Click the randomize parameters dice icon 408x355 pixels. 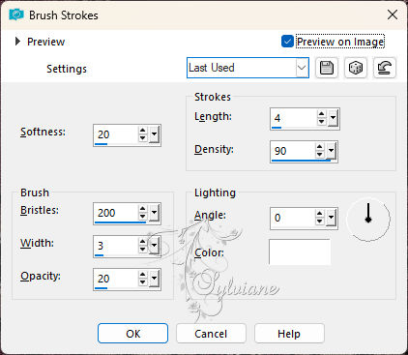click(356, 68)
